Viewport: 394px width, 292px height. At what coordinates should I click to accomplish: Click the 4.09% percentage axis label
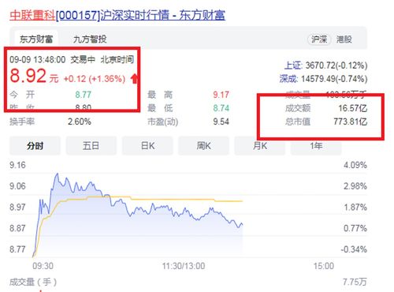click(355, 165)
